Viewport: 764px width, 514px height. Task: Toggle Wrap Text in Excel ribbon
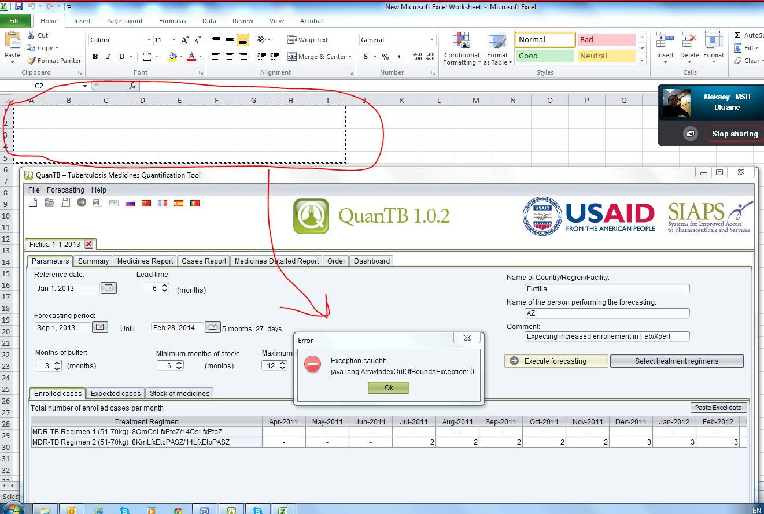coord(308,40)
